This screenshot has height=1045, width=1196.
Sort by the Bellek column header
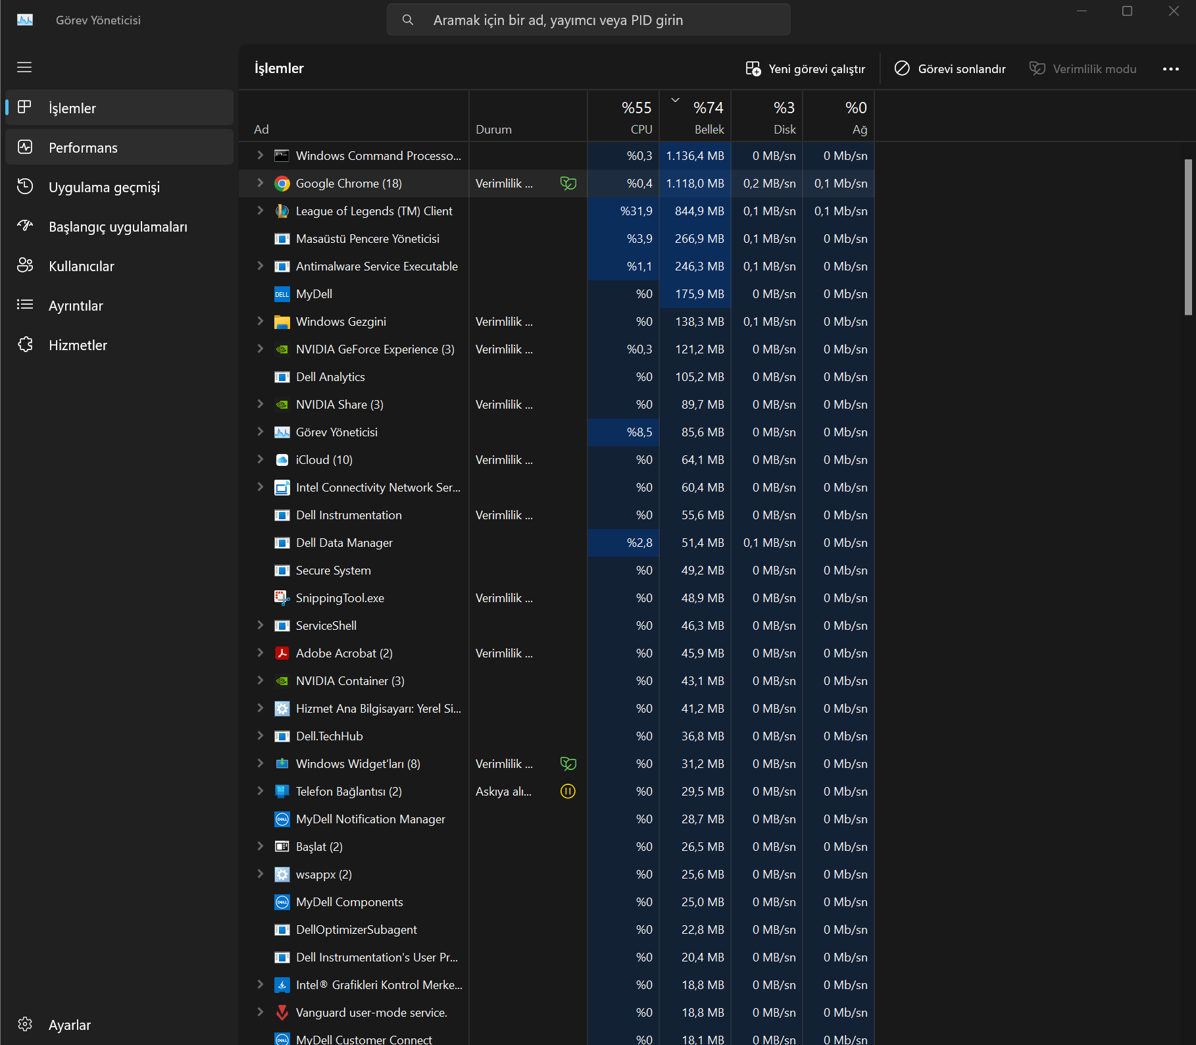click(695, 116)
